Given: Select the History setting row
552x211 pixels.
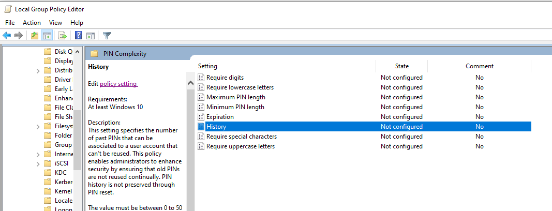Looking at the screenshot, I should coord(364,127).
